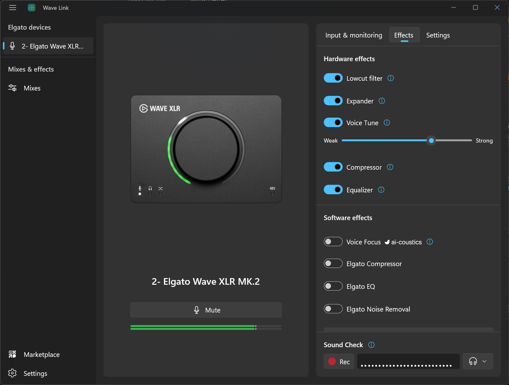Switch to the Input & monitoring tab
This screenshot has width=509, height=385.
pos(354,35)
